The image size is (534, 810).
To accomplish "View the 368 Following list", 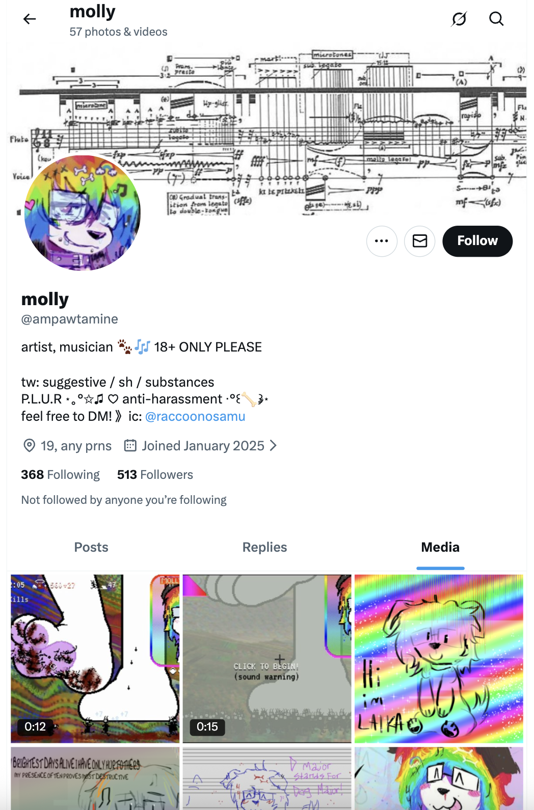I will click(61, 475).
